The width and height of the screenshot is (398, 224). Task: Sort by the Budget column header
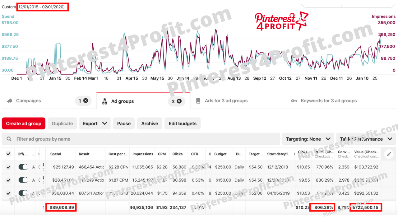coord(220,154)
